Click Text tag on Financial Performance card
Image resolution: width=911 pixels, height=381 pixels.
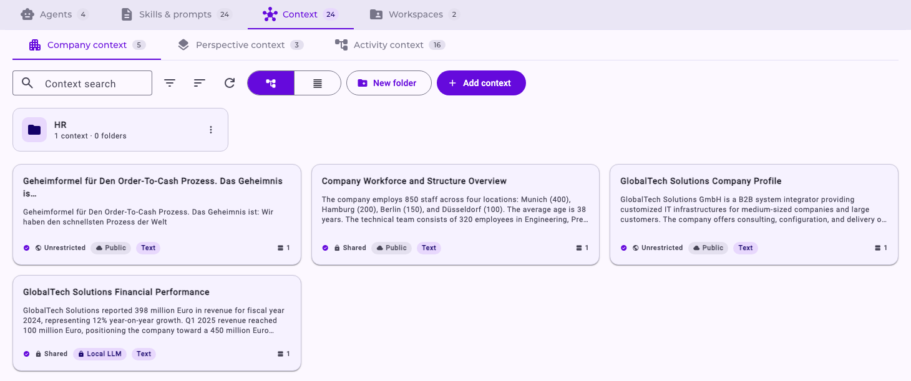click(x=144, y=354)
